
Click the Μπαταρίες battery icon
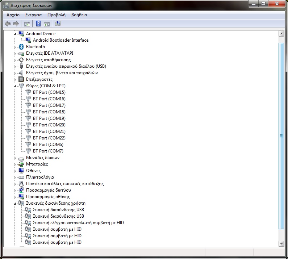click(21, 164)
